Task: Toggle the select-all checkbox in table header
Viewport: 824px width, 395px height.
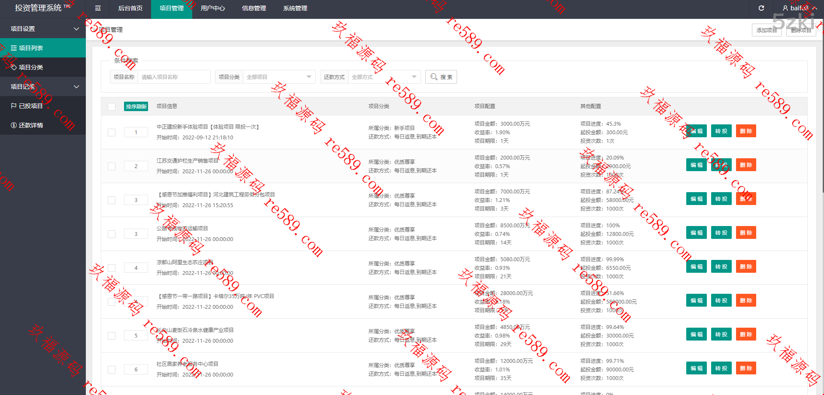Action: [x=112, y=107]
